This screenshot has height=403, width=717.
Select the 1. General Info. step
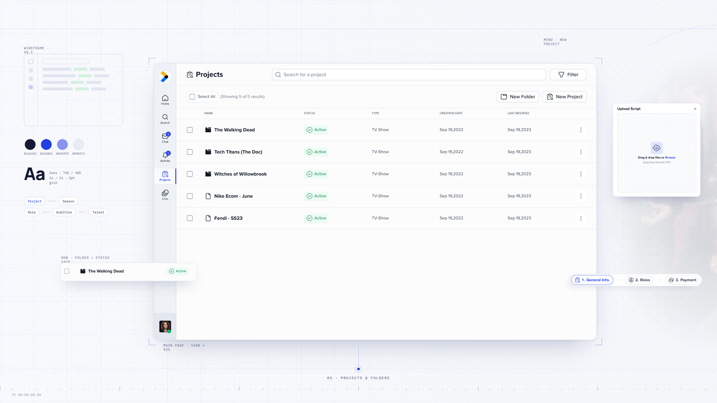point(592,280)
